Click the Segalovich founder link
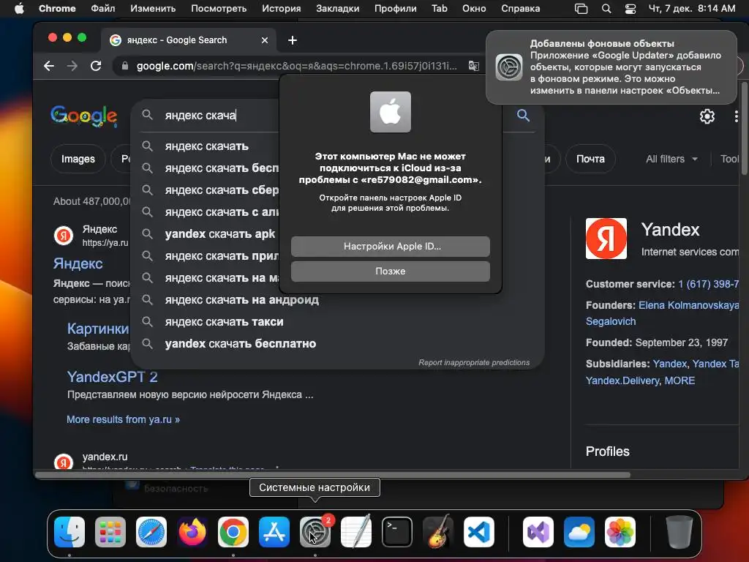749x562 pixels. click(x=611, y=321)
